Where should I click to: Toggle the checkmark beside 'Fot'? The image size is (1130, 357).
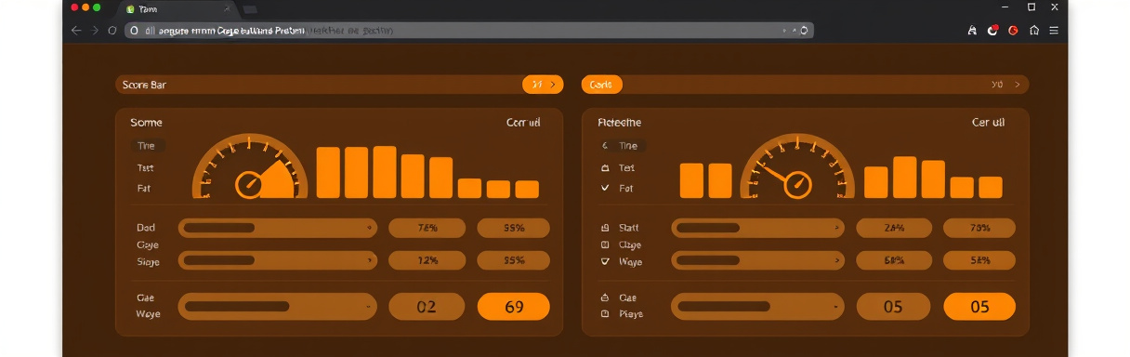(605, 188)
